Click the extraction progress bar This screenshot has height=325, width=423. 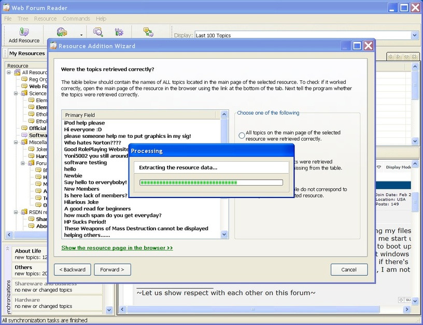tap(211, 182)
